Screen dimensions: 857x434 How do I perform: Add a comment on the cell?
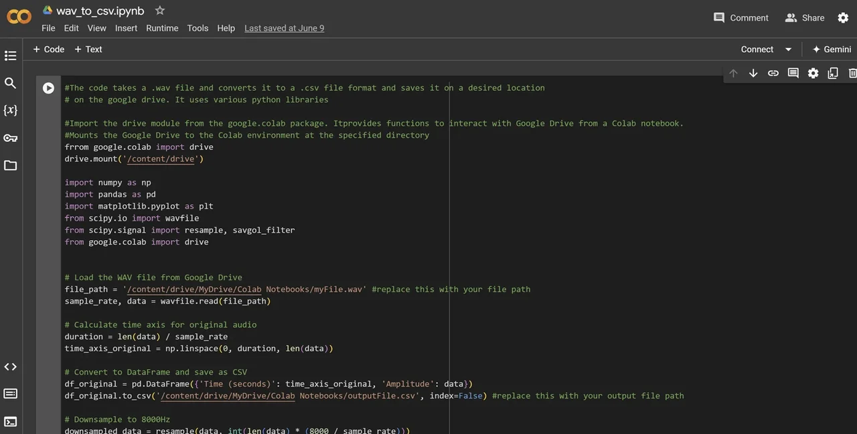click(793, 73)
